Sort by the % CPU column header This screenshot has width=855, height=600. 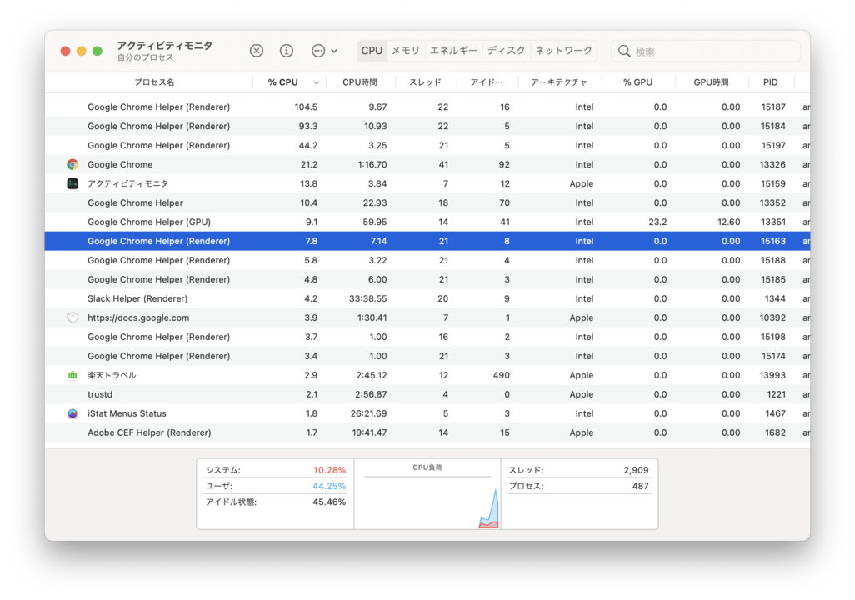pyautogui.click(x=283, y=82)
